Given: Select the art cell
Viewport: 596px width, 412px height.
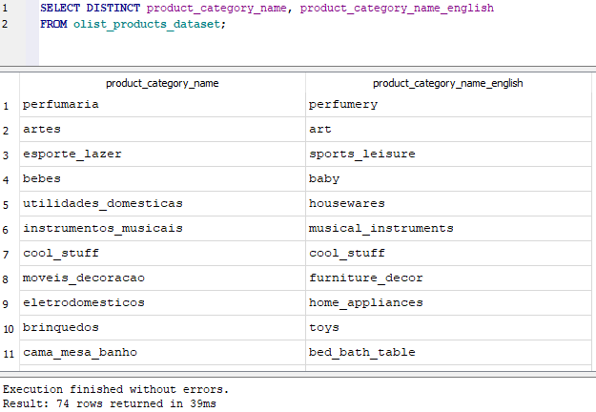Looking at the screenshot, I should [448, 130].
